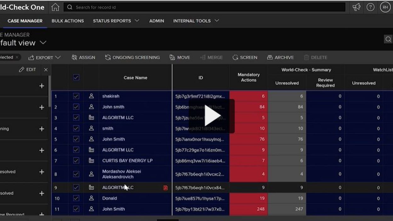Expand the Export dropdown
This screenshot has width=393, height=221.
[44, 57]
